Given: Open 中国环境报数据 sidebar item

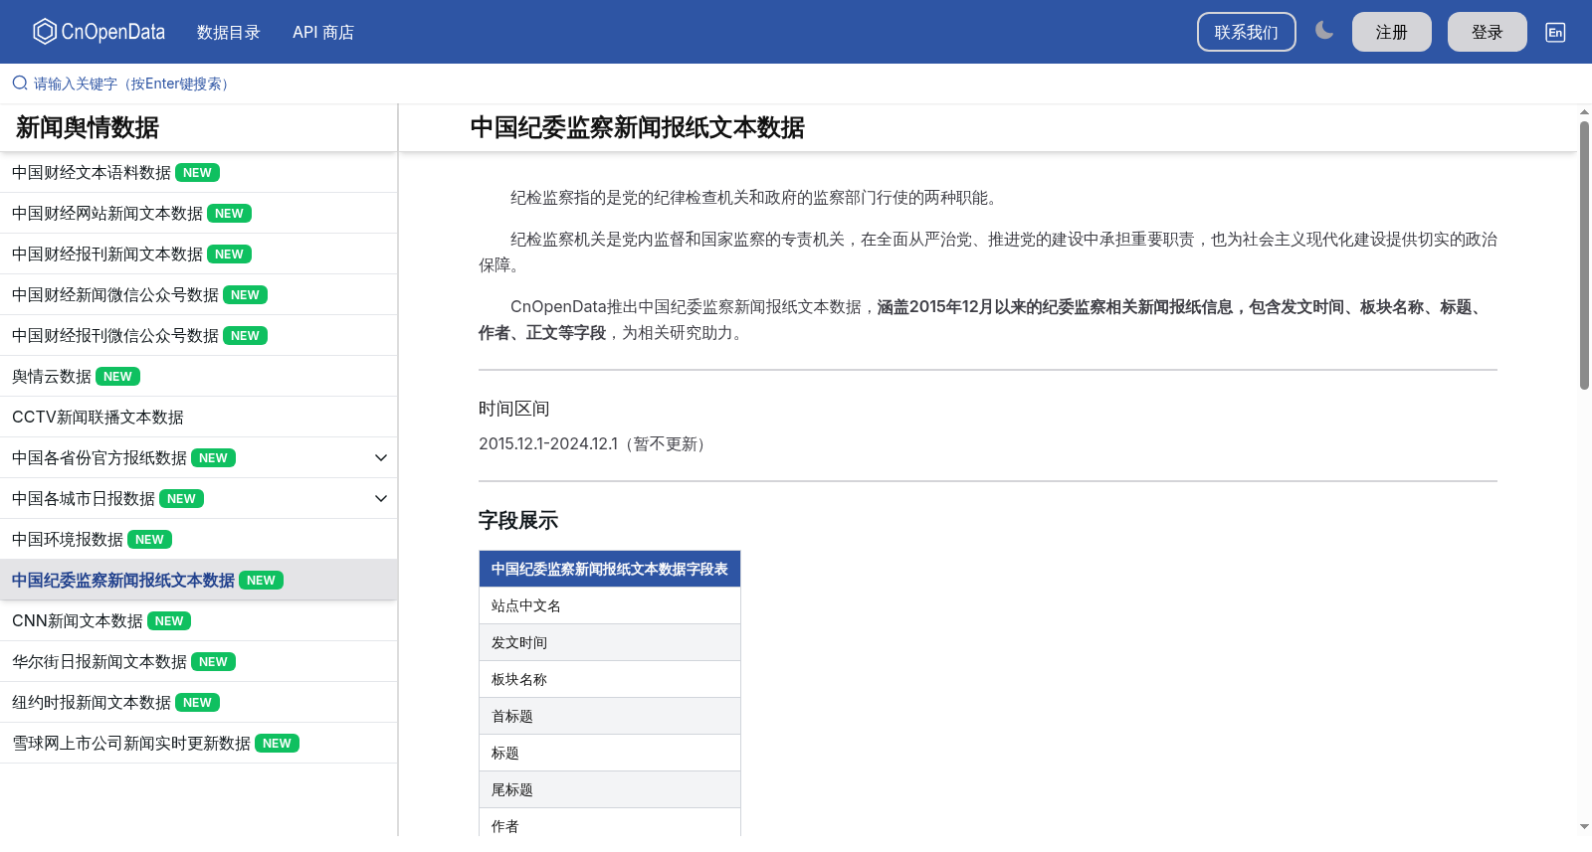Looking at the screenshot, I should point(198,539).
